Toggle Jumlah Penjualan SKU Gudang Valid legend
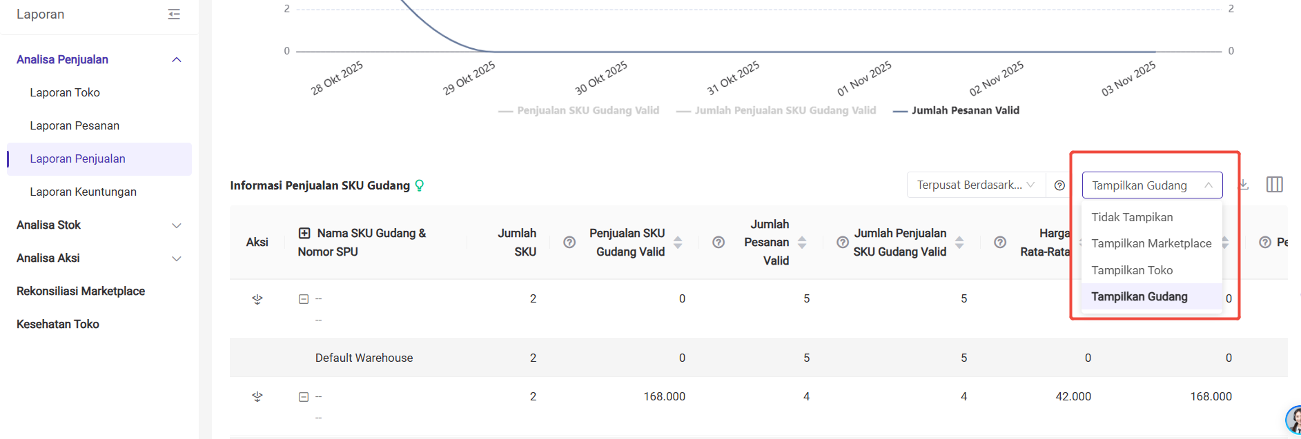Viewport: 1301px width, 439px height. pyautogui.click(x=776, y=110)
